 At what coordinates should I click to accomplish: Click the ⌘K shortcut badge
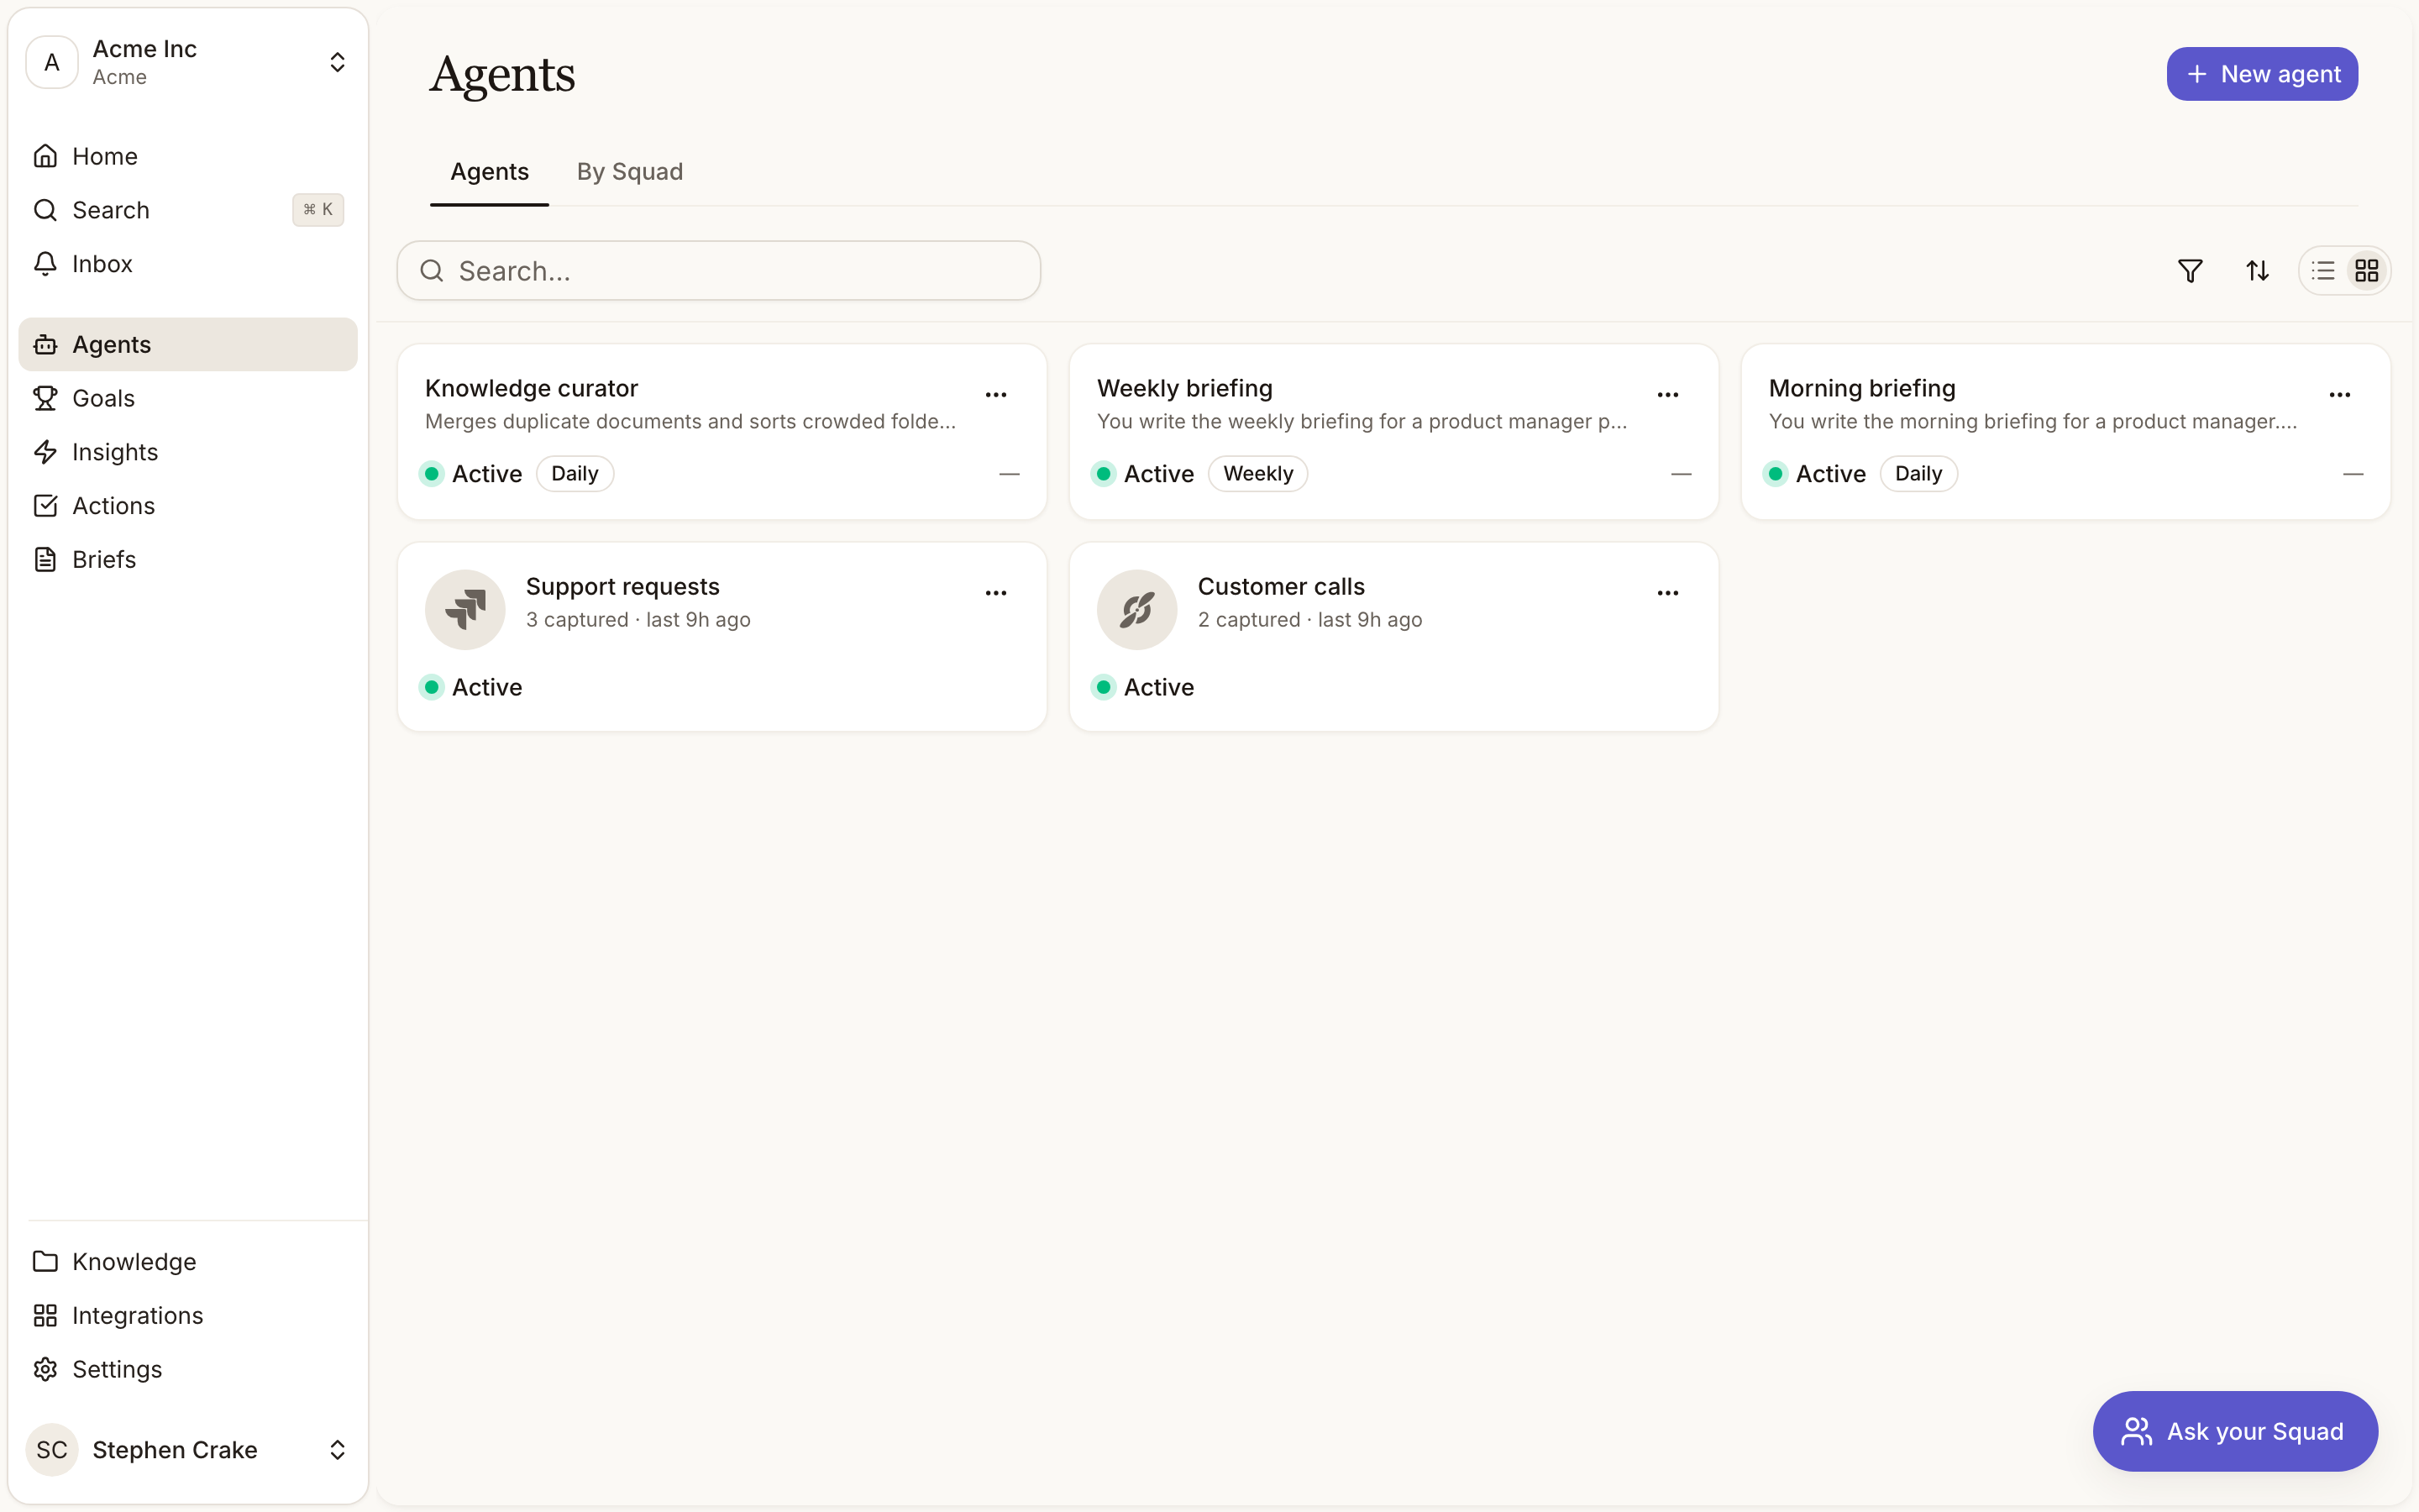[317, 210]
